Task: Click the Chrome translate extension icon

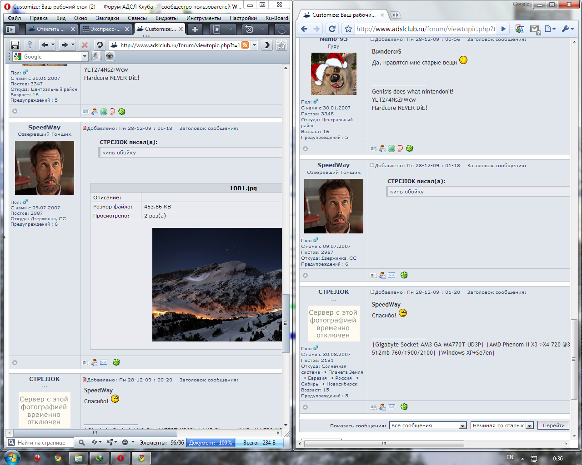Action: [520, 29]
